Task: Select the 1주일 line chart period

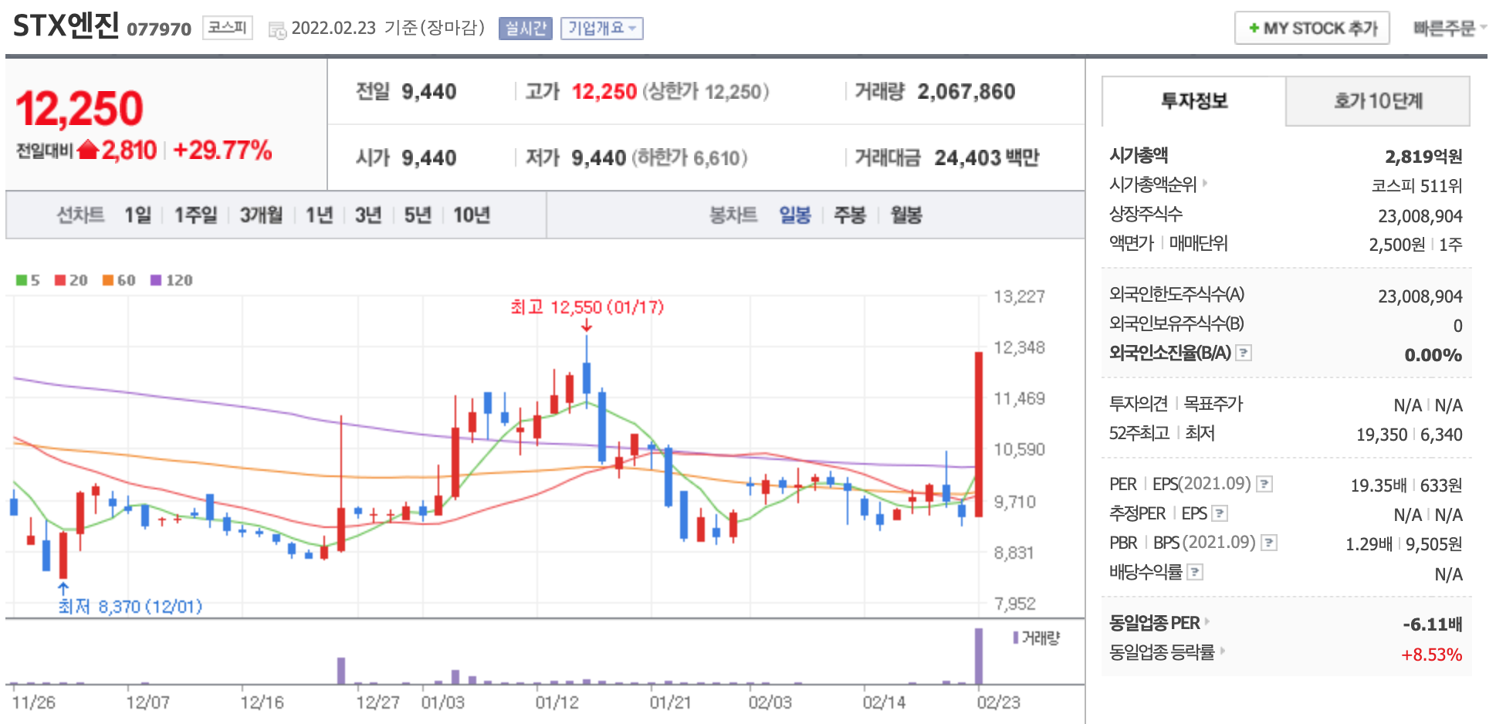Action: coord(195,215)
